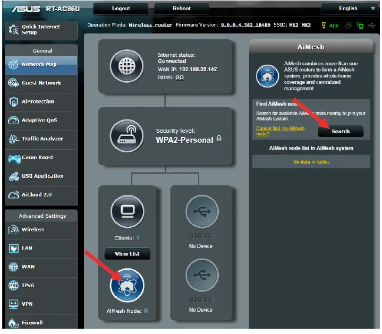Click the Game Boost controller icon
This screenshot has width=382, height=334.
coord(14,159)
